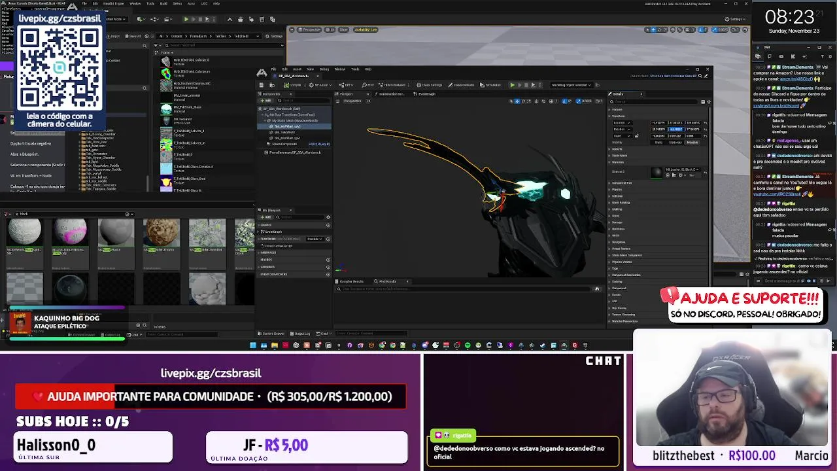Open Content Drawer in the blueprint editor status bar
The image size is (837, 471).
pos(270,334)
